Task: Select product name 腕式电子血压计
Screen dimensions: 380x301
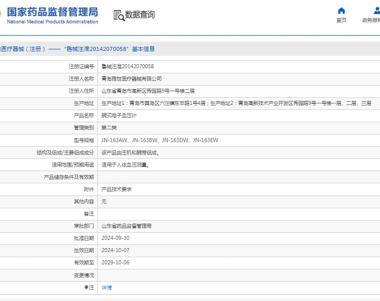Action: pyautogui.click(x=119, y=116)
